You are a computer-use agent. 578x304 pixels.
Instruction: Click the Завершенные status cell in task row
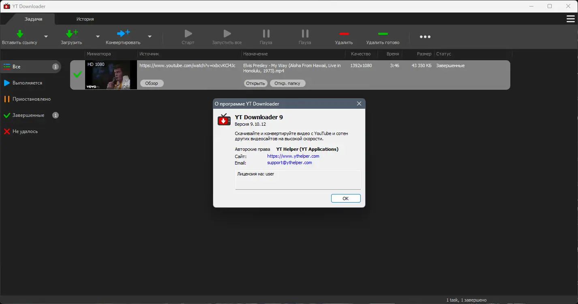point(450,65)
